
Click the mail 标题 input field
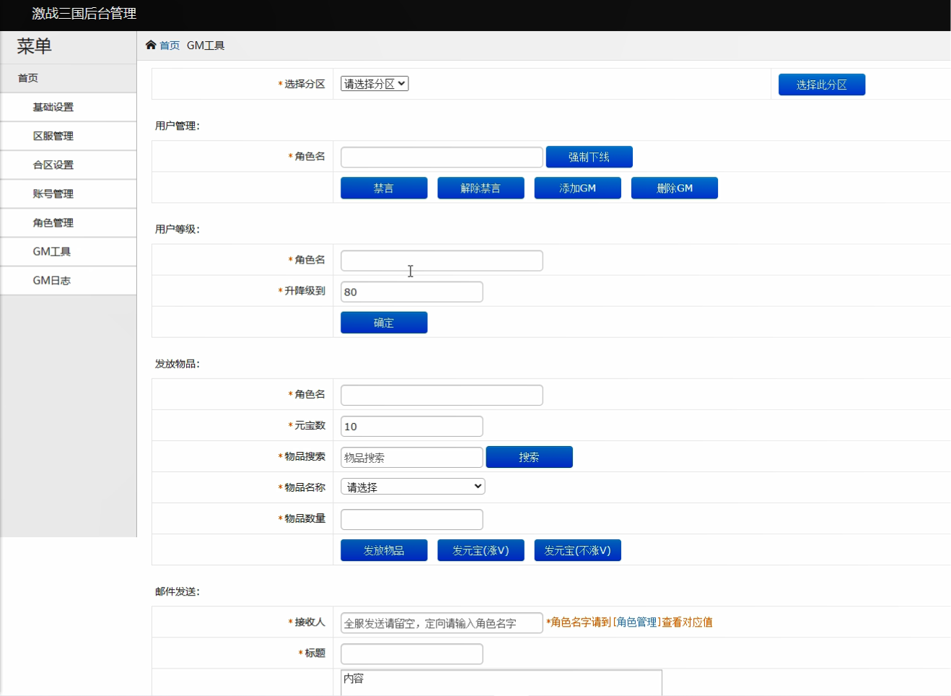[x=411, y=654]
